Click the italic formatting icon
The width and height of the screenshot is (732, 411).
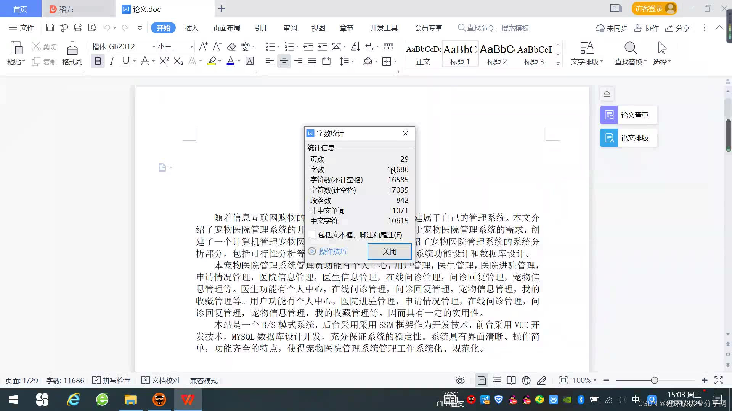(x=112, y=61)
